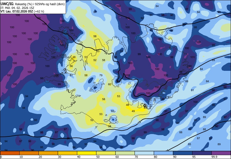Click the humidity value '51' on the map

[86, 57]
